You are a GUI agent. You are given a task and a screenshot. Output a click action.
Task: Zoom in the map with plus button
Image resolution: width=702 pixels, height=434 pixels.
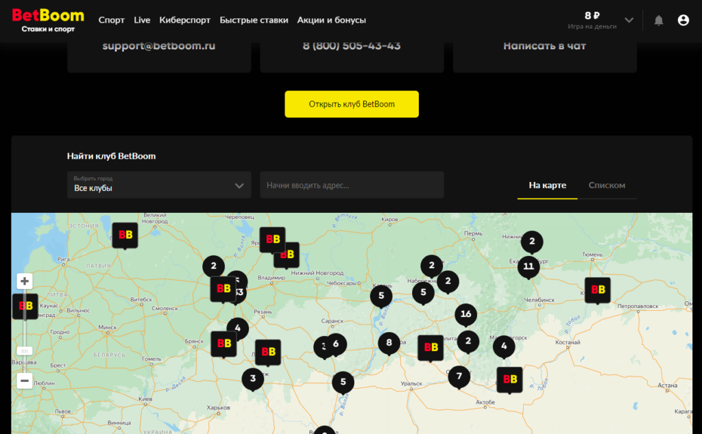click(x=25, y=281)
